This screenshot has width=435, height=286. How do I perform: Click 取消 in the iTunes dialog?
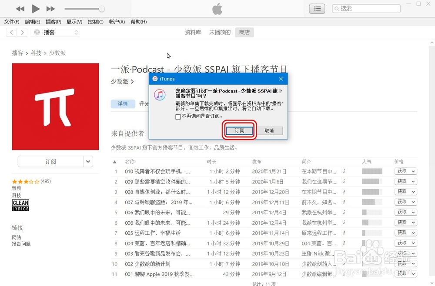pyautogui.click(x=269, y=130)
